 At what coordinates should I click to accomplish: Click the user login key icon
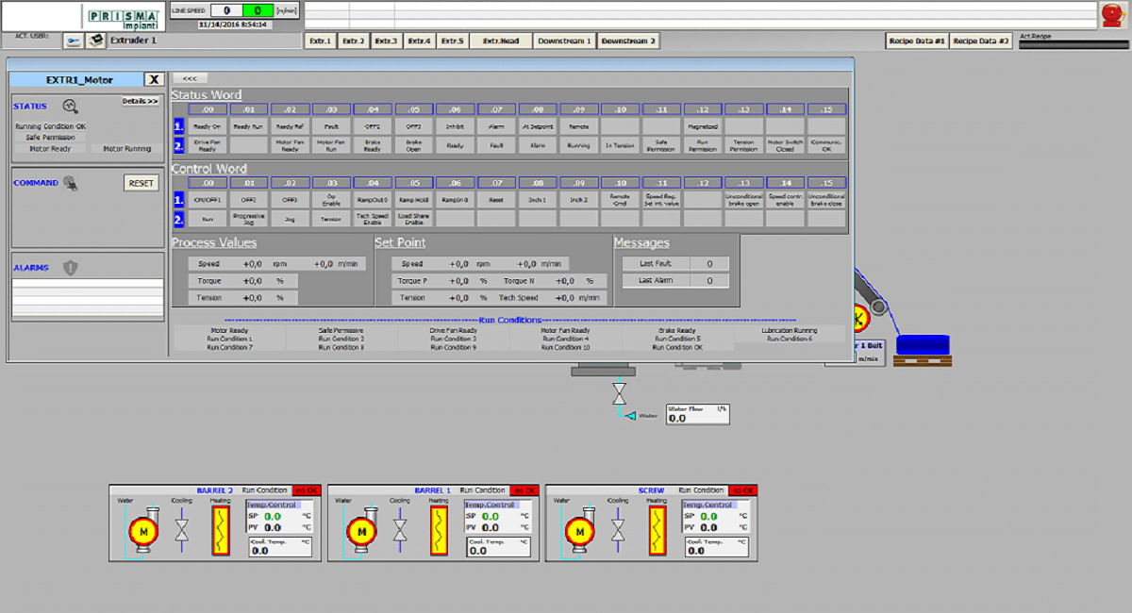click(x=73, y=41)
